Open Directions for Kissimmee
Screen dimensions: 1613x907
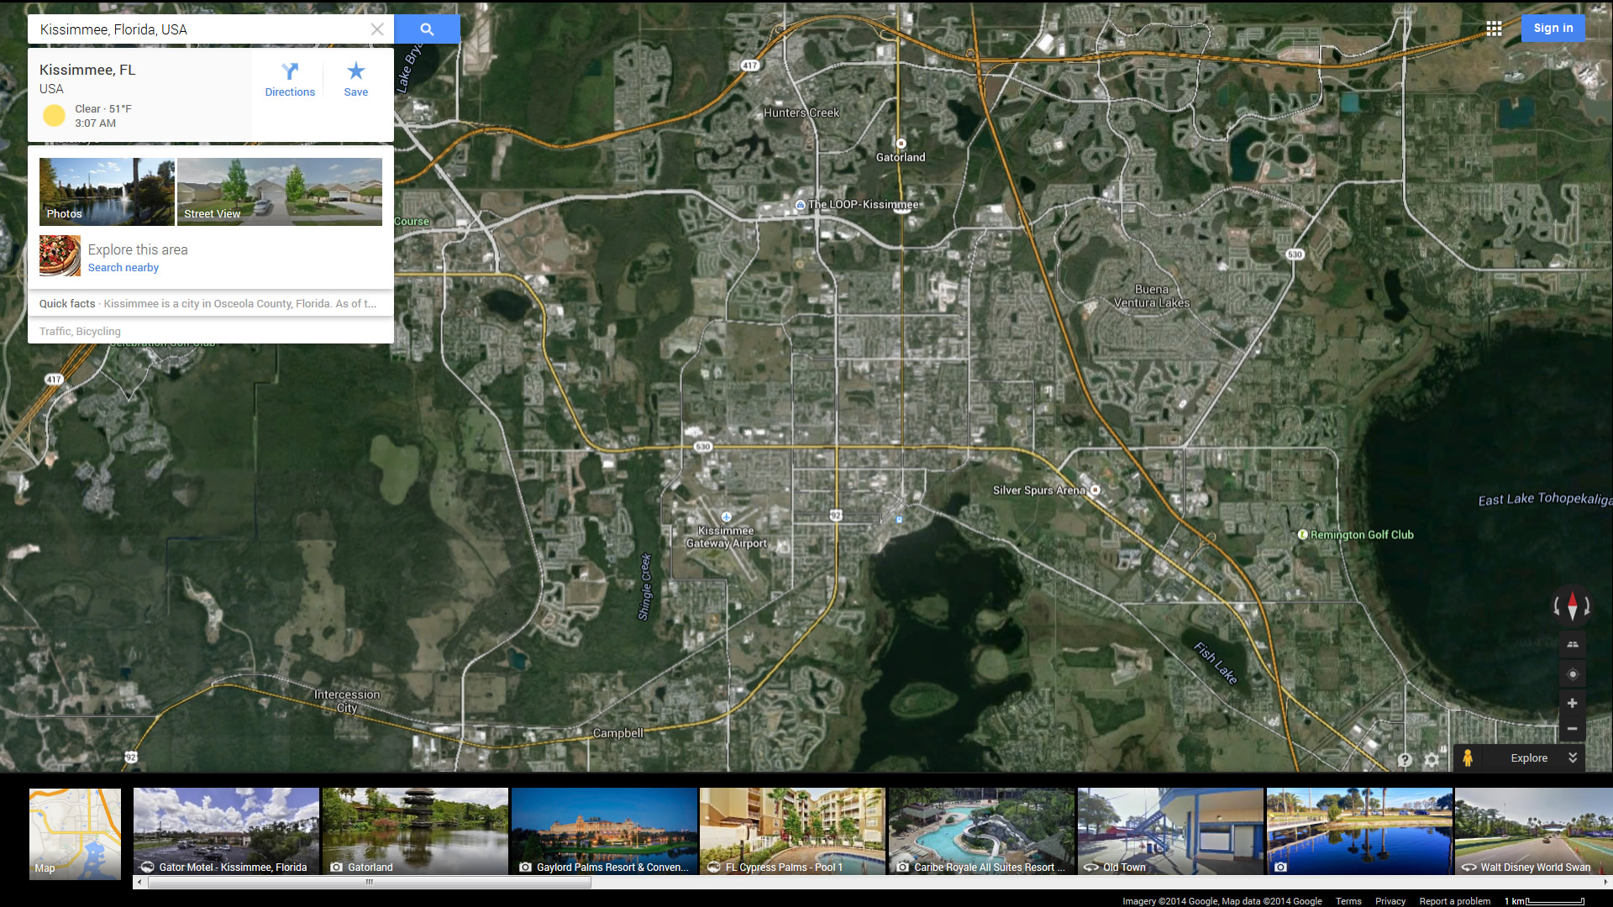[290, 80]
